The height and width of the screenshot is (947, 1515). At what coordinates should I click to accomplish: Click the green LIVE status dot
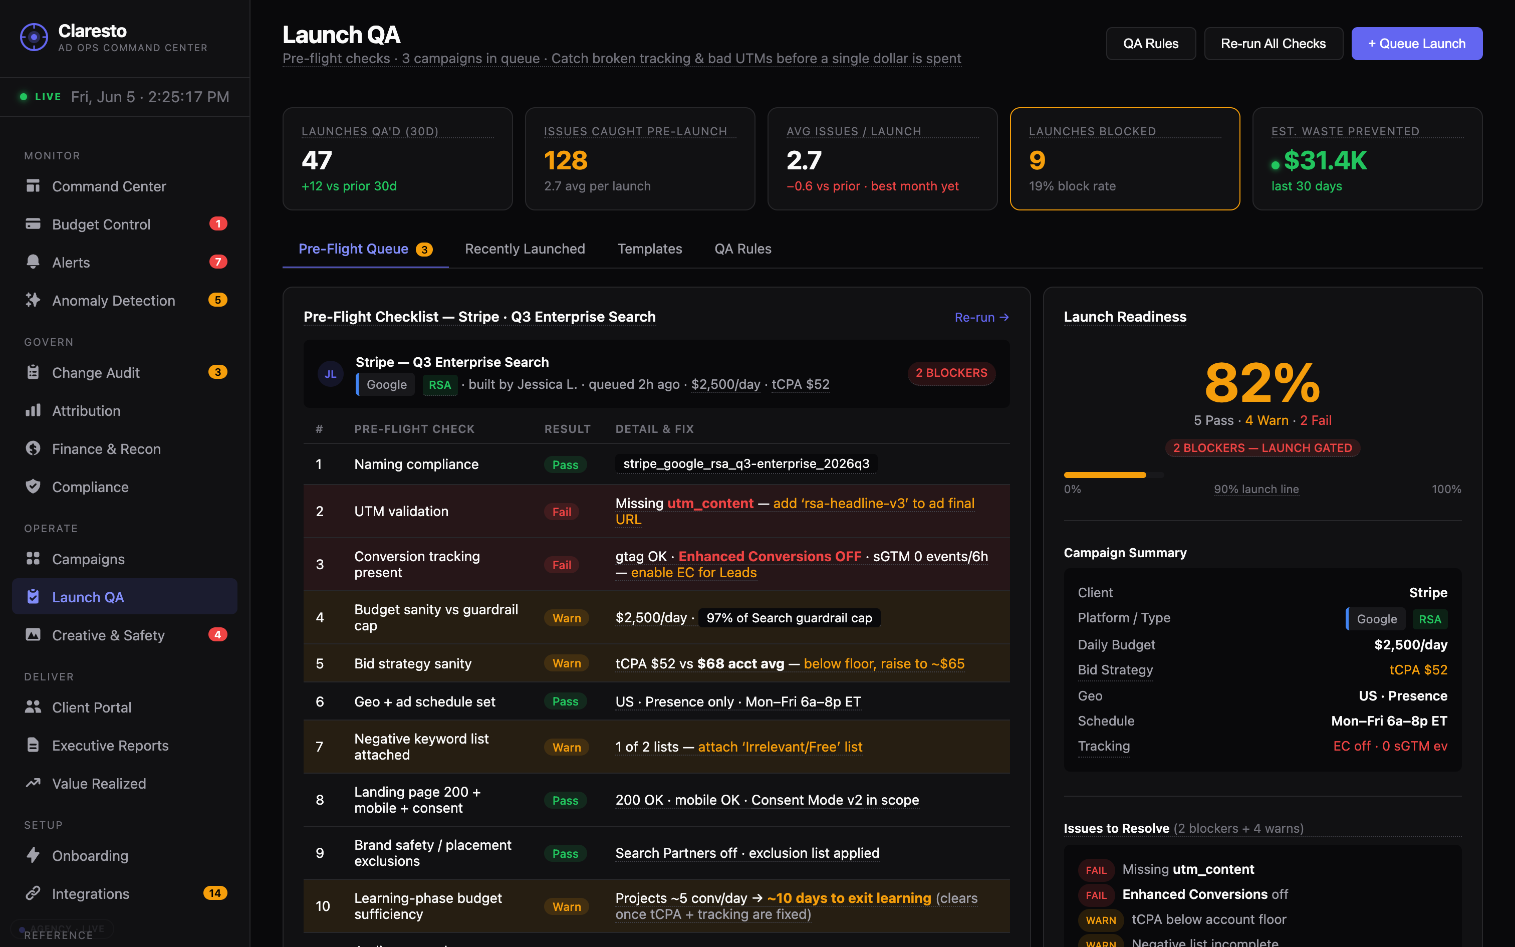[x=24, y=96]
